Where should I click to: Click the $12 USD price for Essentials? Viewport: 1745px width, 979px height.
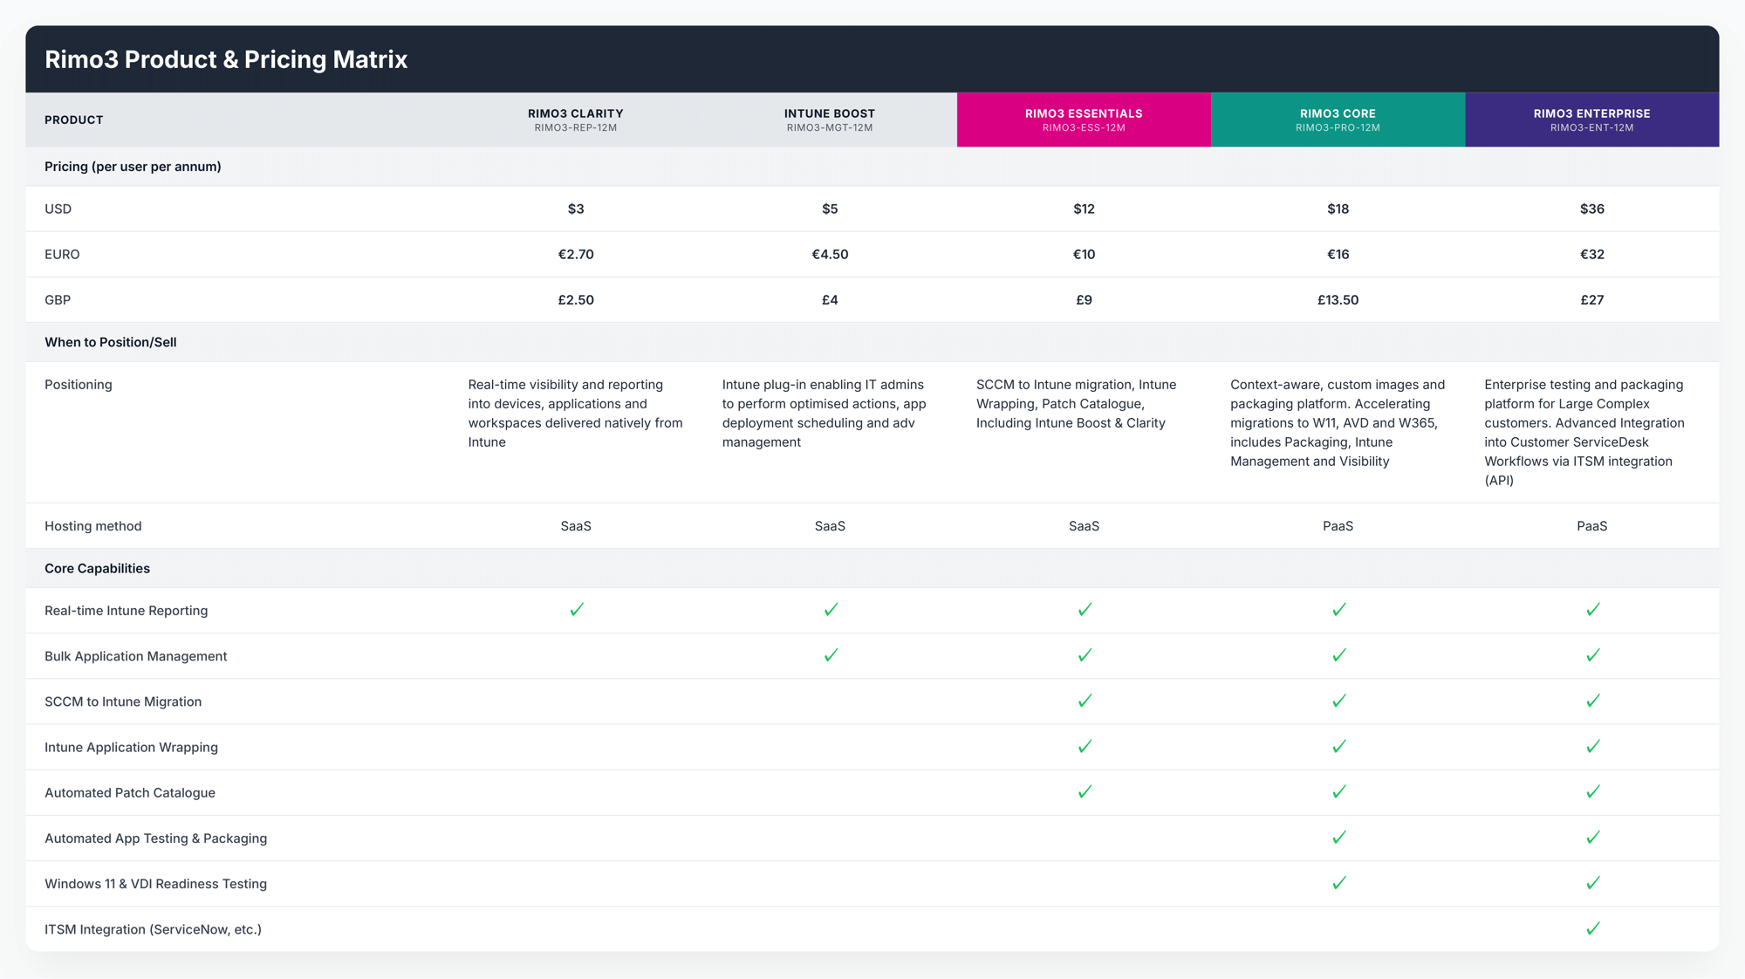click(x=1084, y=209)
